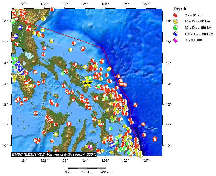This screenshot has width=216, height=176.
Task: Click the black city dot near 121°E, 14.6°N
Action: [23, 50]
